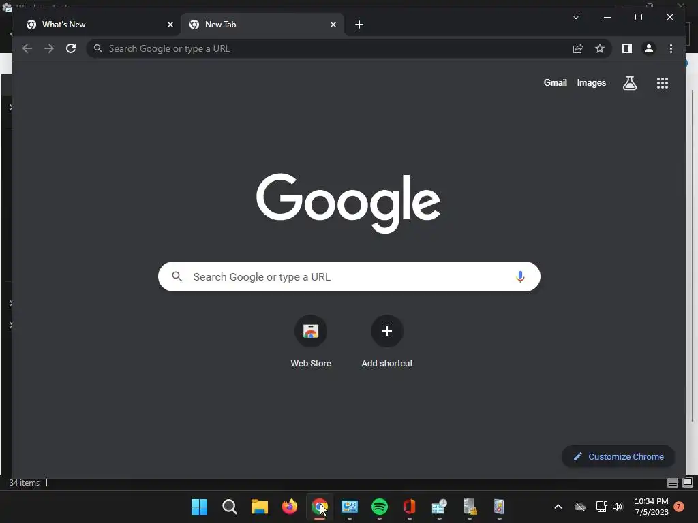Start voice search with the microphone
The height and width of the screenshot is (523, 698).
[x=520, y=276]
